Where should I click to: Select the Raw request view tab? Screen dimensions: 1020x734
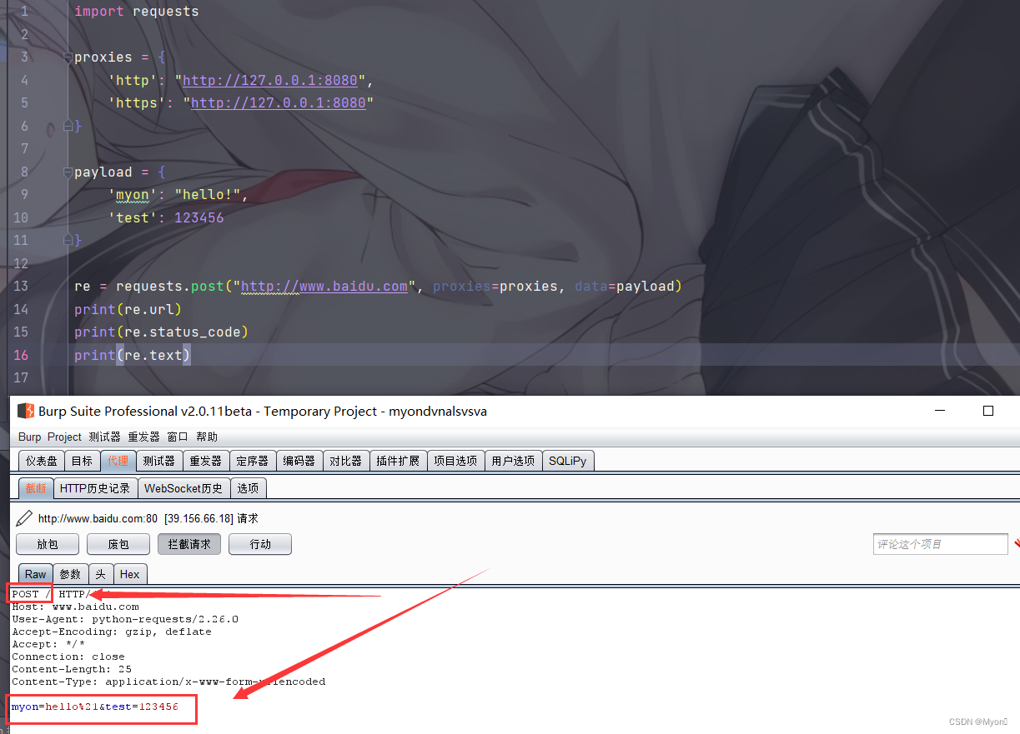coord(35,574)
